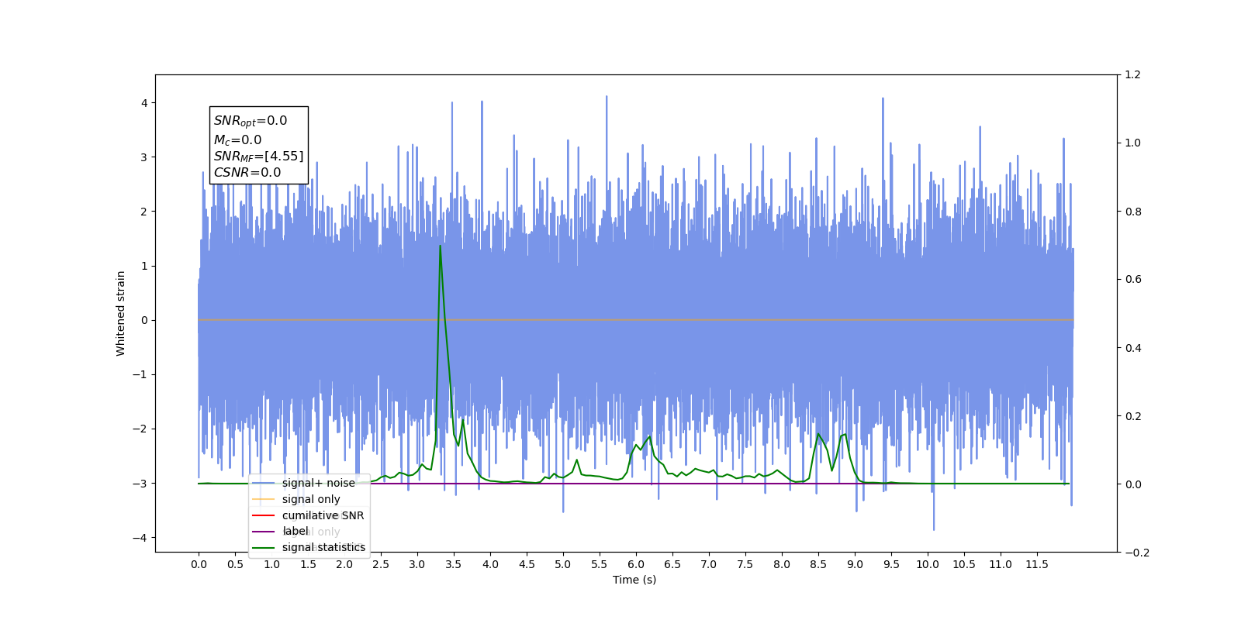This screenshot has height=620, width=1241.
Task: Click the SNRopt=0.0 annotation text
Action: pos(251,121)
